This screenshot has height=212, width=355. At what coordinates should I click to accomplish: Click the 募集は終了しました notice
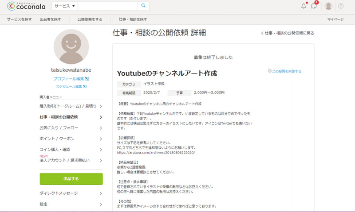point(213,58)
